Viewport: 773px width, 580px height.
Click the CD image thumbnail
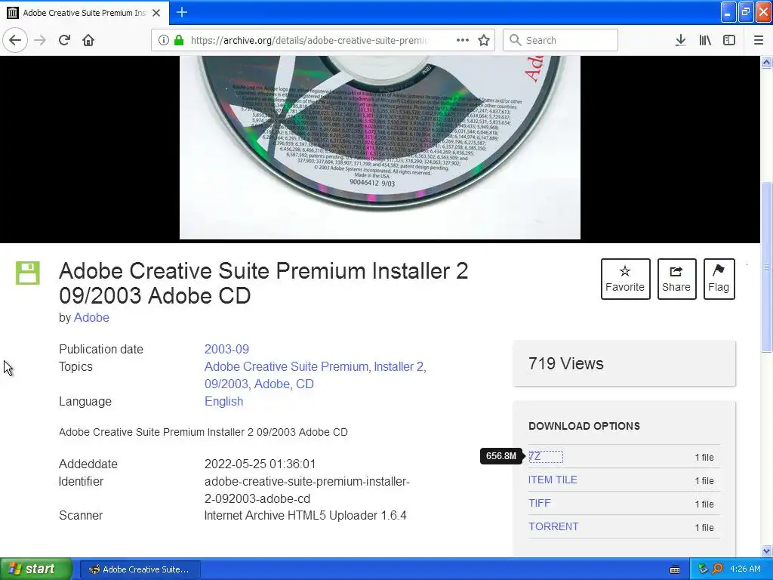click(380, 147)
